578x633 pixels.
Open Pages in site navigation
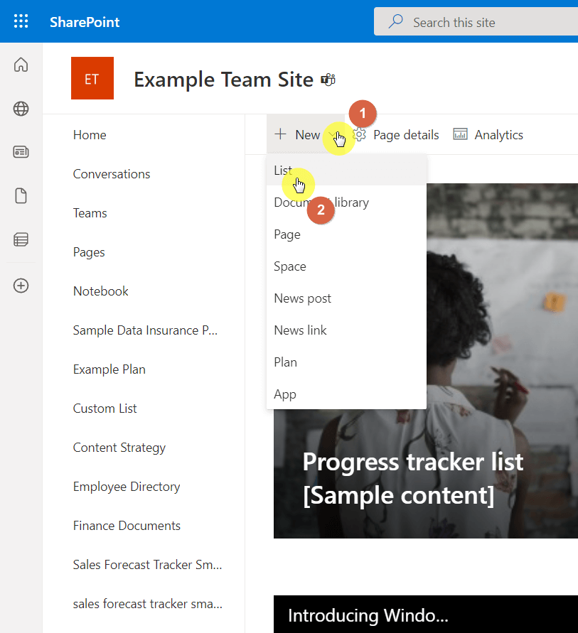pyautogui.click(x=89, y=252)
